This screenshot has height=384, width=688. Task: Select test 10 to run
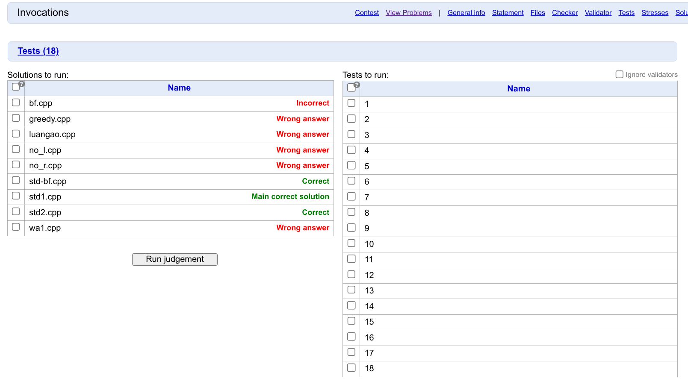tap(351, 243)
